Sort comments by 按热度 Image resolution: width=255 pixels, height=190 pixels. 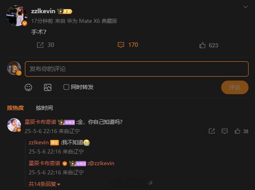pos(15,108)
